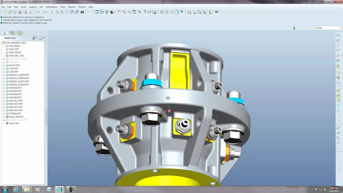The image size is (343, 193).
Task: Toggle datum axes display
Action: coord(194,12)
